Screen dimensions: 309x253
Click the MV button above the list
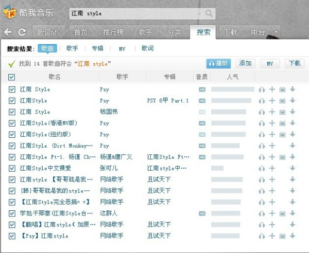270,64
